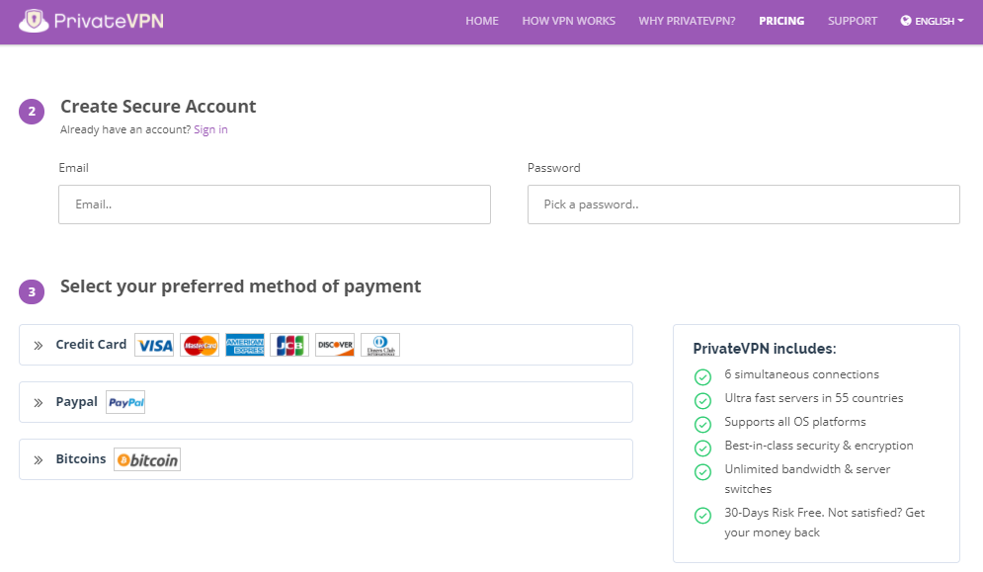The width and height of the screenshot is (983, 572).
Task: Focus the Pick a password field
Action: click(x=744, y=204)
